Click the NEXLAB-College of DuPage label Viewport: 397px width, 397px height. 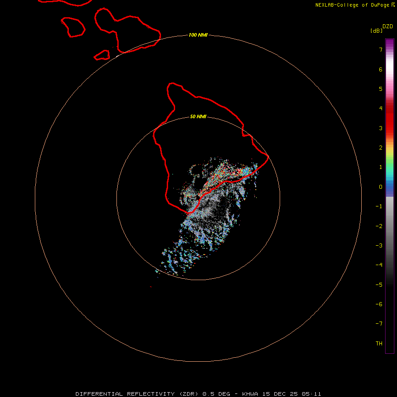click(352, 5)
